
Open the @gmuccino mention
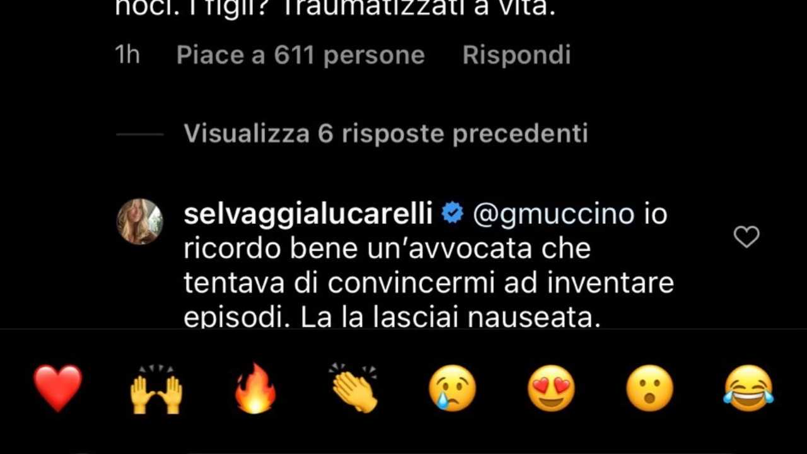[x=553, y=215]
